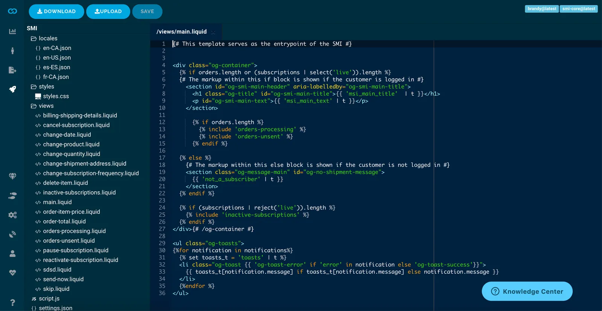Click the diamond icon in sidebar
The image size is (602, 311).
tap(12, 176)
